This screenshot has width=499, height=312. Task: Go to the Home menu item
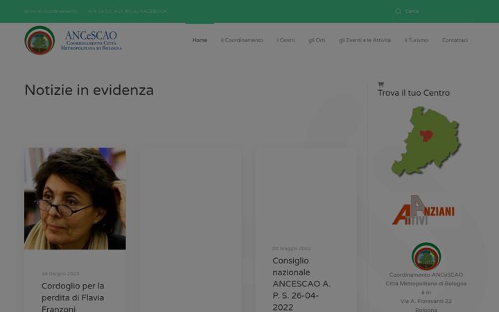tap(200, 40)
